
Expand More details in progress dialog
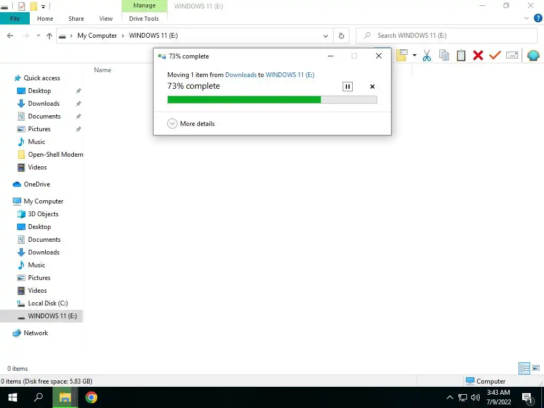[191, 123]
